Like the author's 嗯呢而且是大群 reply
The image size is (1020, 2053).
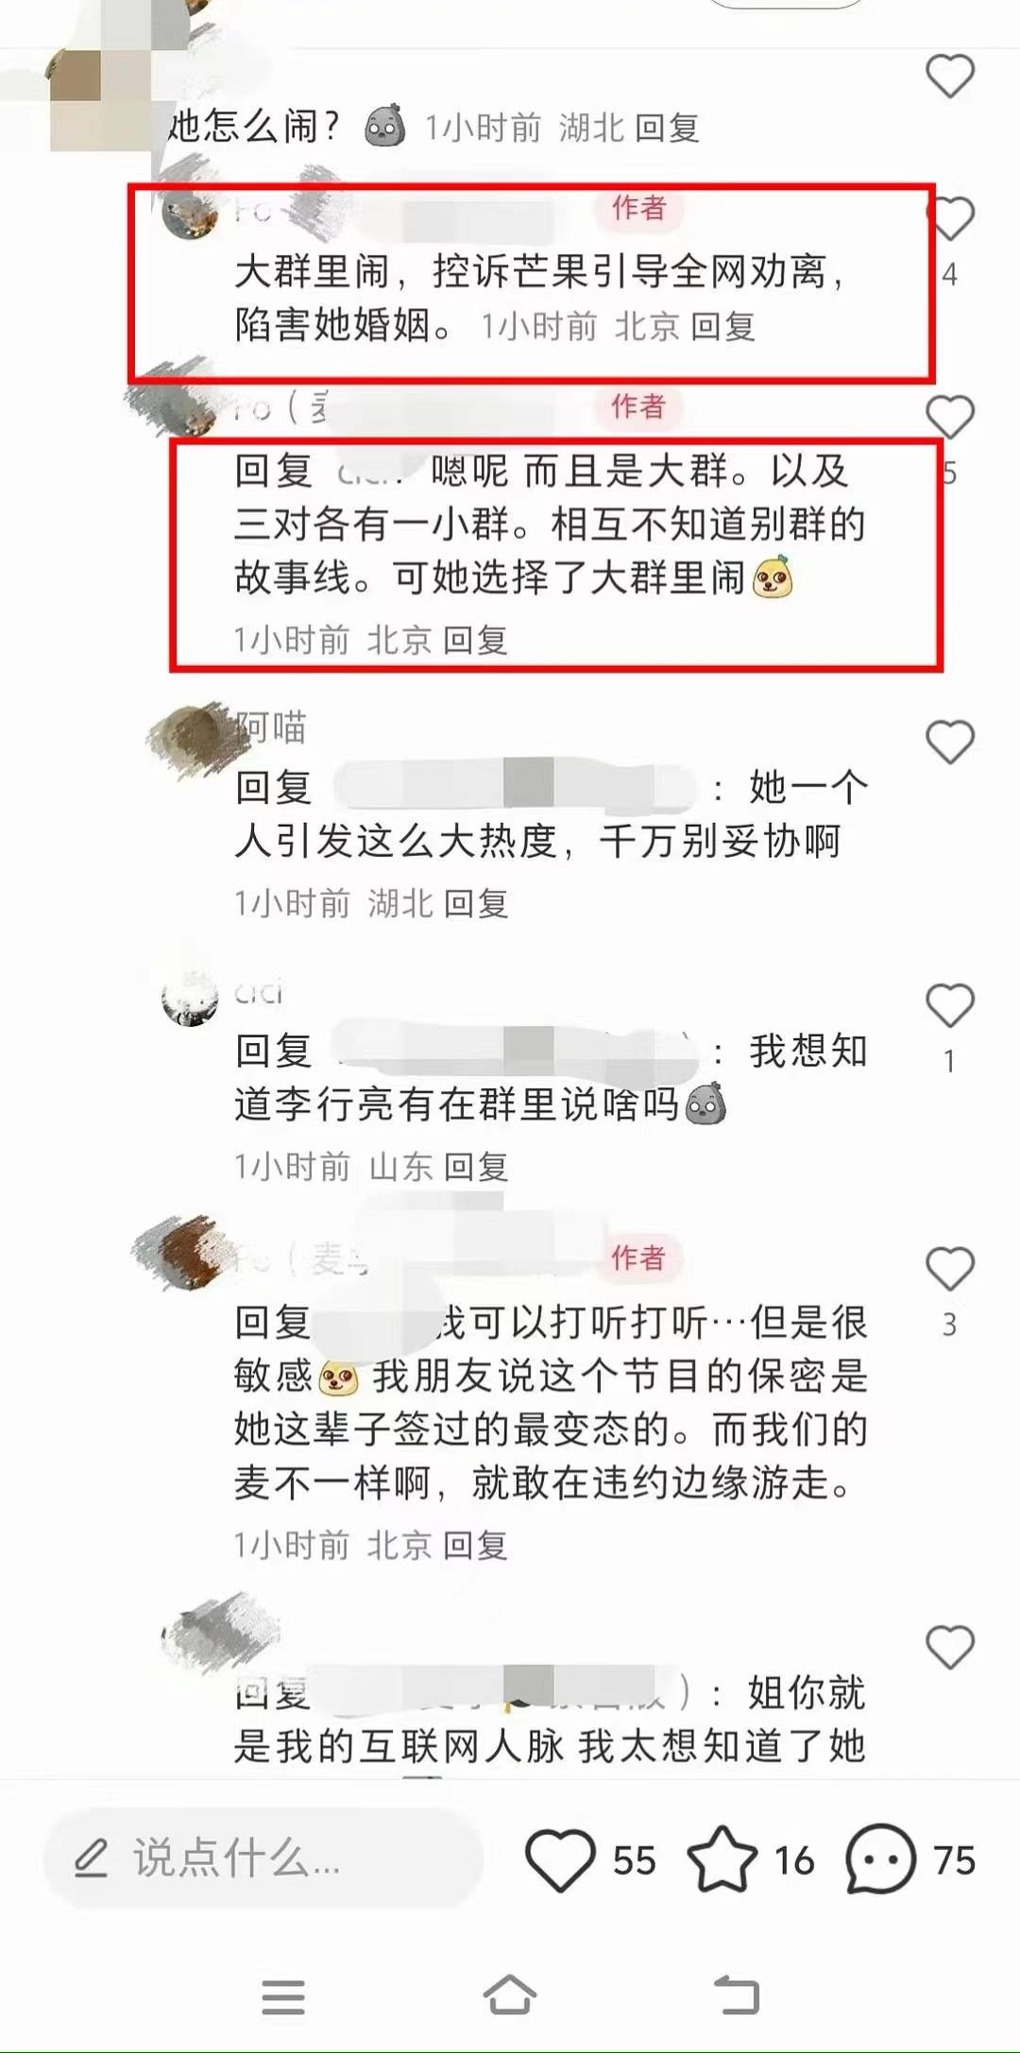click(x=949, y=417)
